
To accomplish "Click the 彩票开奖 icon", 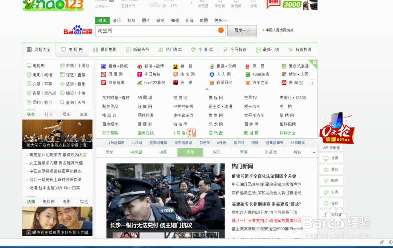I will tap(212, 83).
